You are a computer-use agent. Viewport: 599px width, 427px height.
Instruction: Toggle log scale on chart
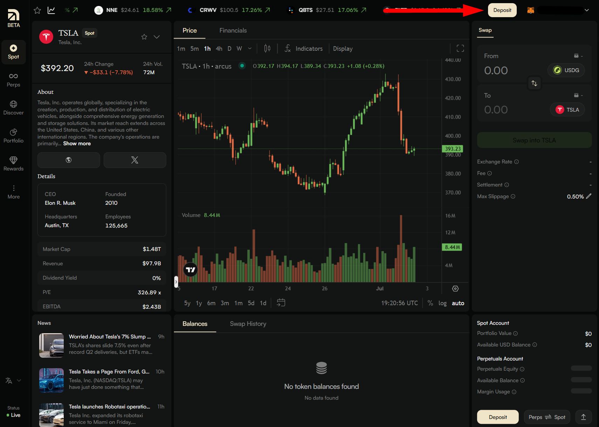[x=443, y=303]
